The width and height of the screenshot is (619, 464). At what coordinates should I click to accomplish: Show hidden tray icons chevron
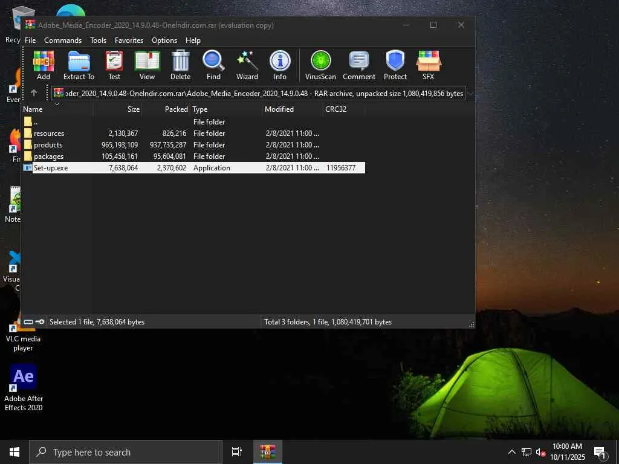[511, 452]
